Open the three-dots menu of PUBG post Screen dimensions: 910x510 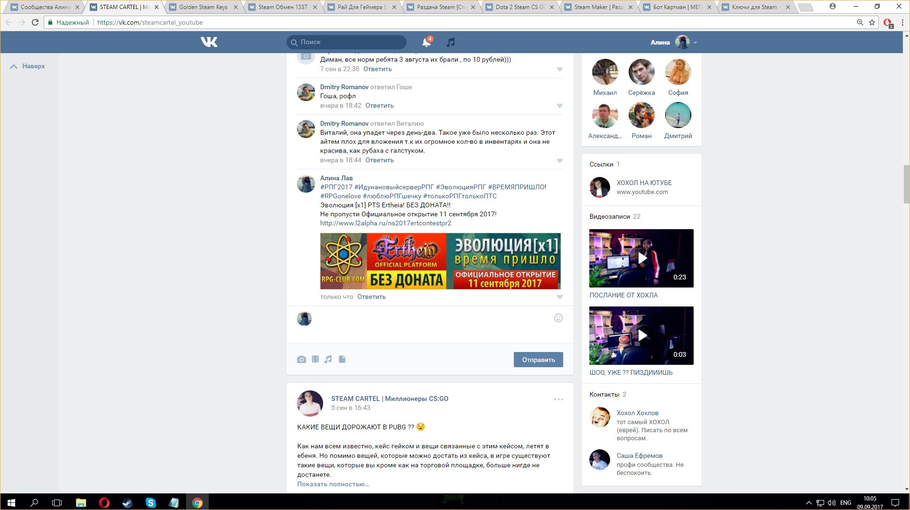pyautogui.click(x=558, y=399)
